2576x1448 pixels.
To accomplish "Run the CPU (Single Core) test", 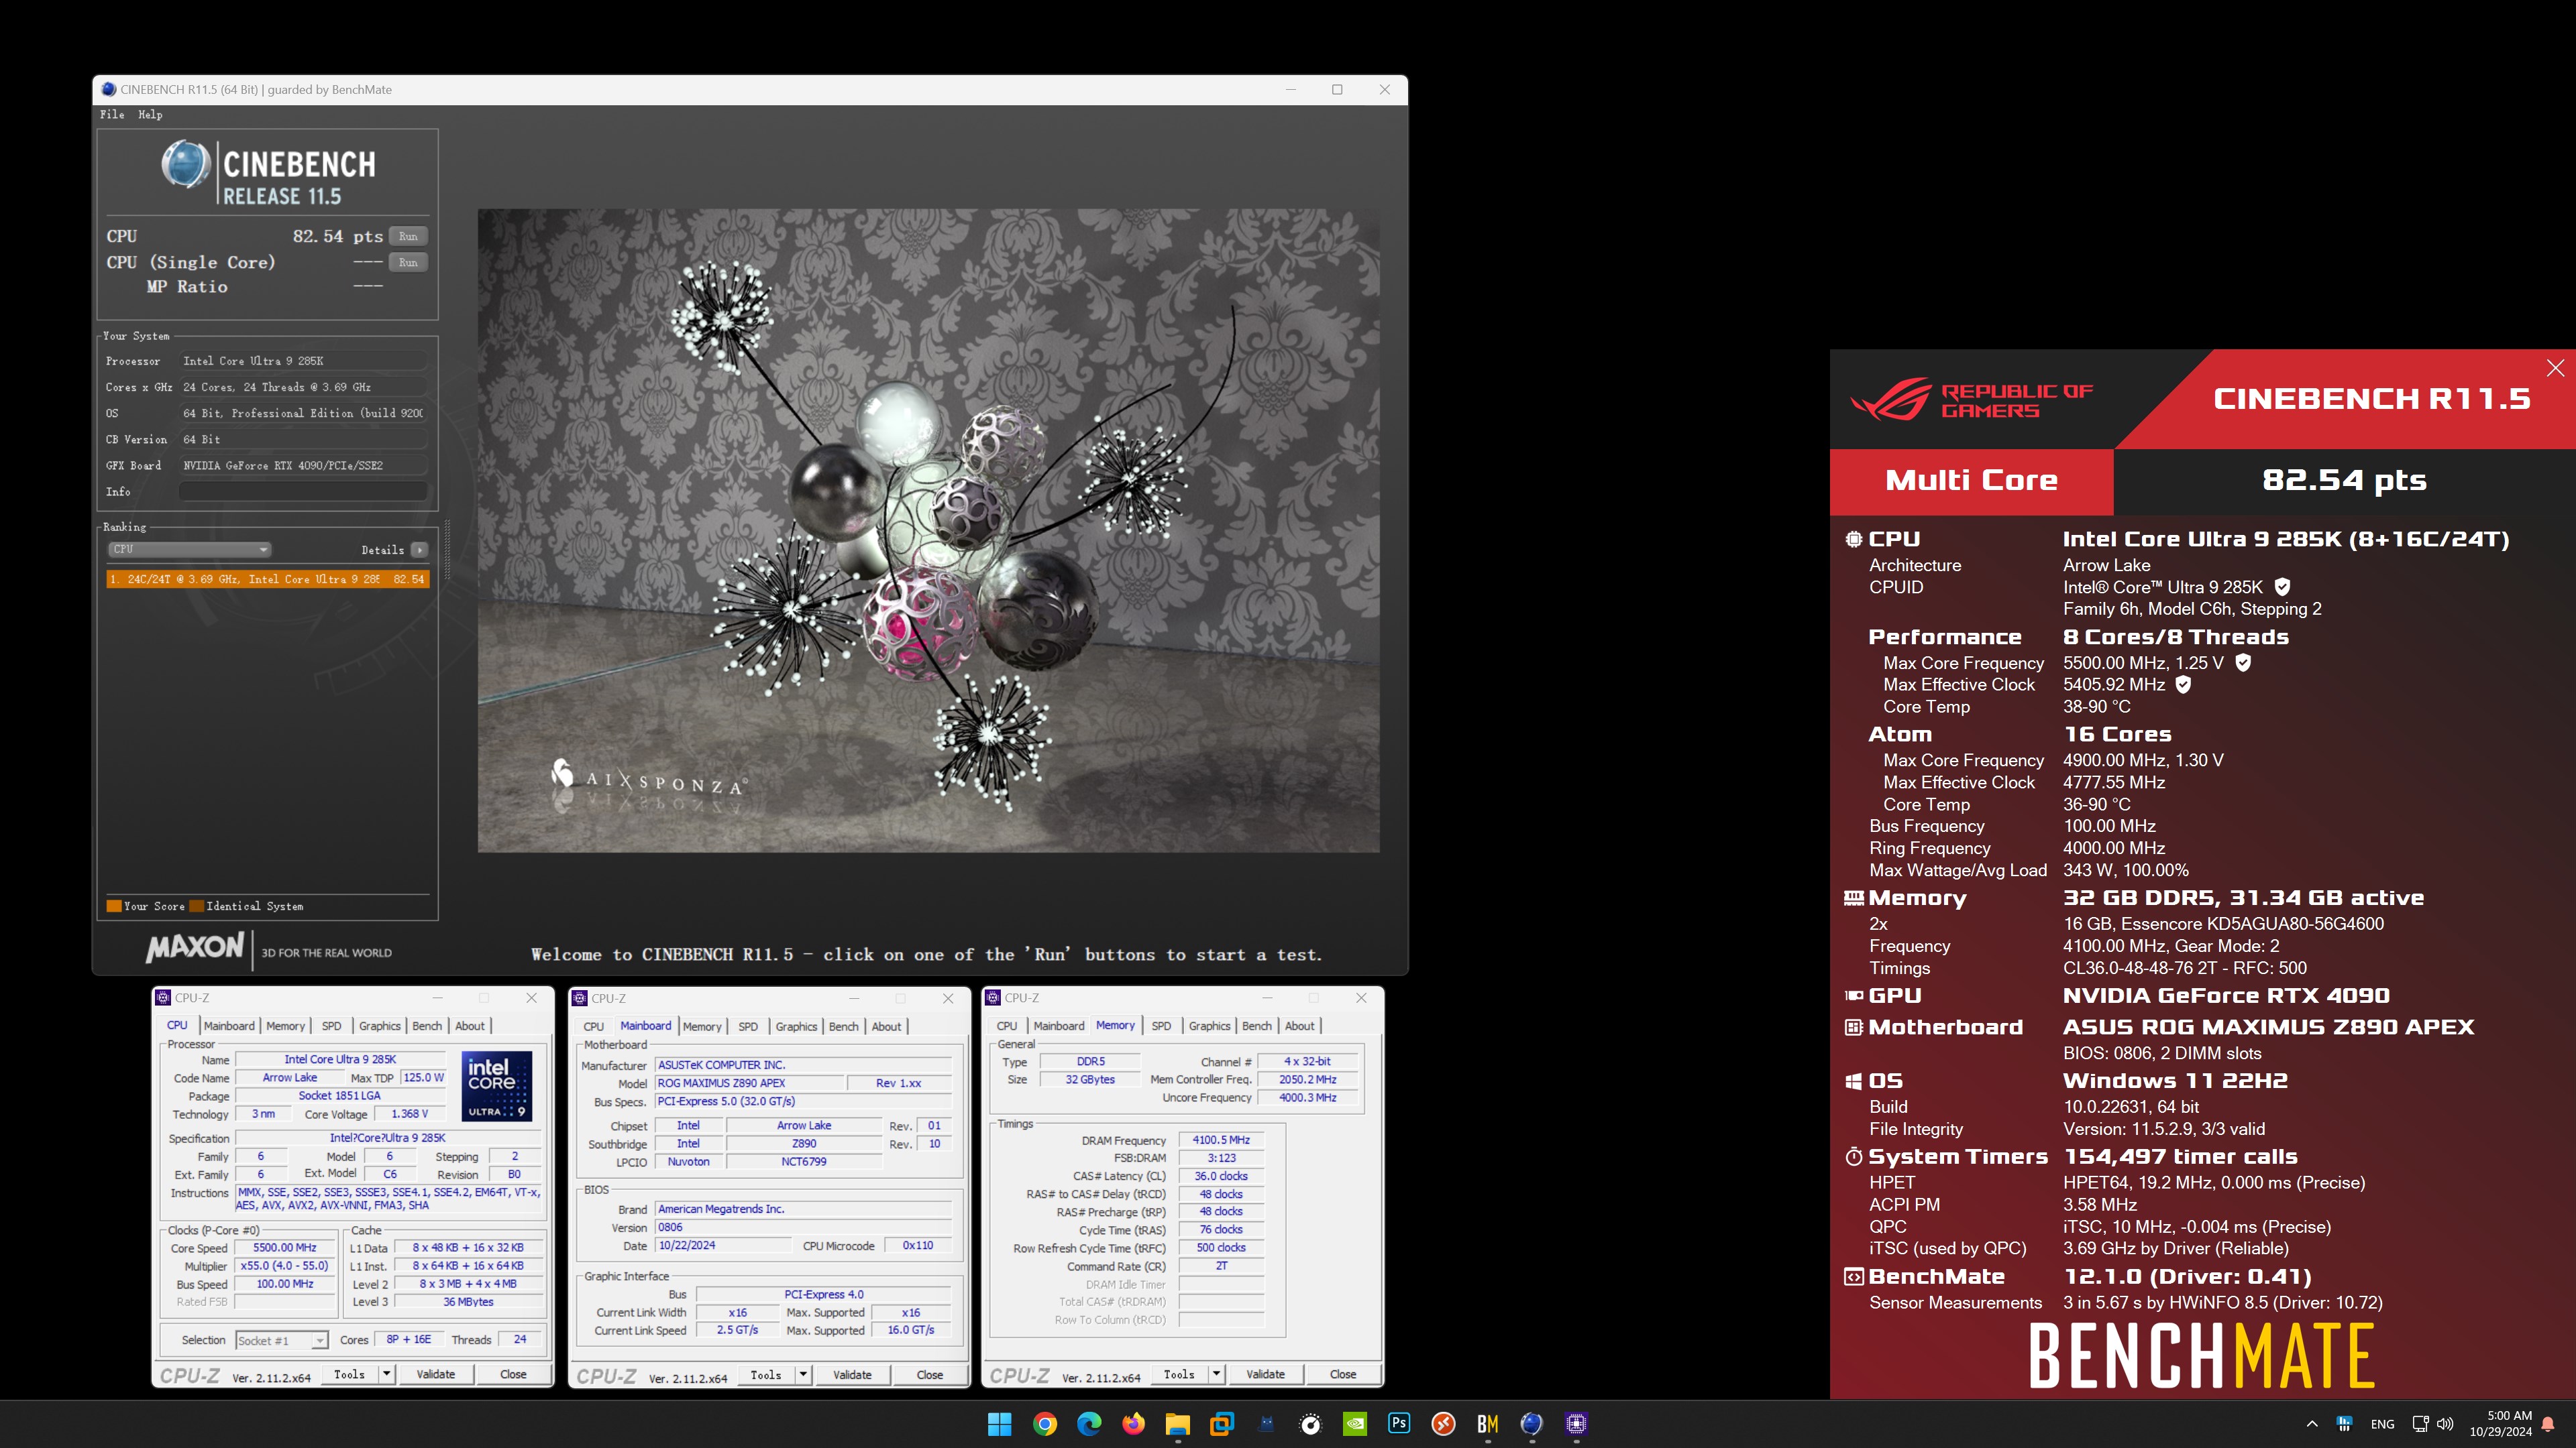I will pyautogui.click(x=408, y=262).
